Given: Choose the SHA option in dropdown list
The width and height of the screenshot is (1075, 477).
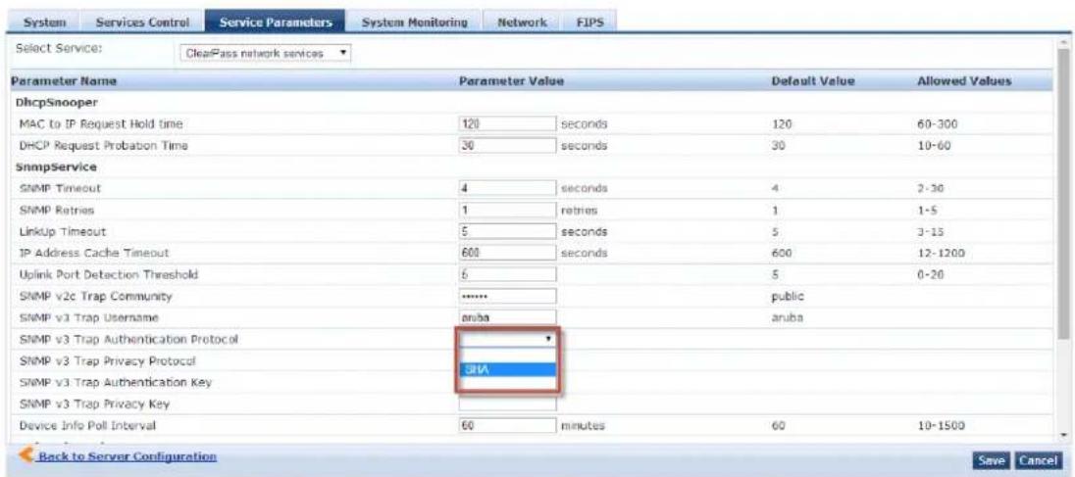Looking at the screenshot, I should [x=507, y=369].
